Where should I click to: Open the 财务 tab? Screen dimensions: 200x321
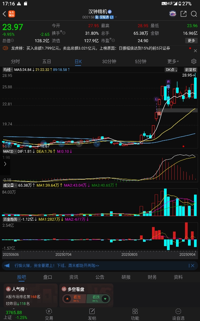(x=152, y=277)
